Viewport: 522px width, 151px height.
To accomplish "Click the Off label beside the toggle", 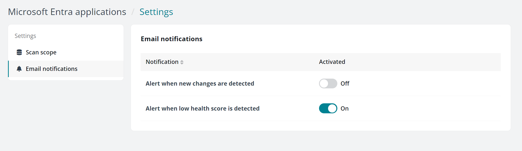I will point(345,84).
